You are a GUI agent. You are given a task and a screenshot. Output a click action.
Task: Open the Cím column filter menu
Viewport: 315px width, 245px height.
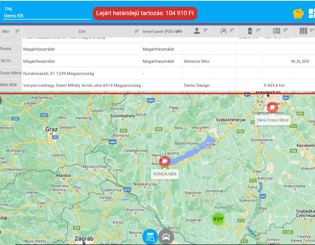(x=137, y=31)
